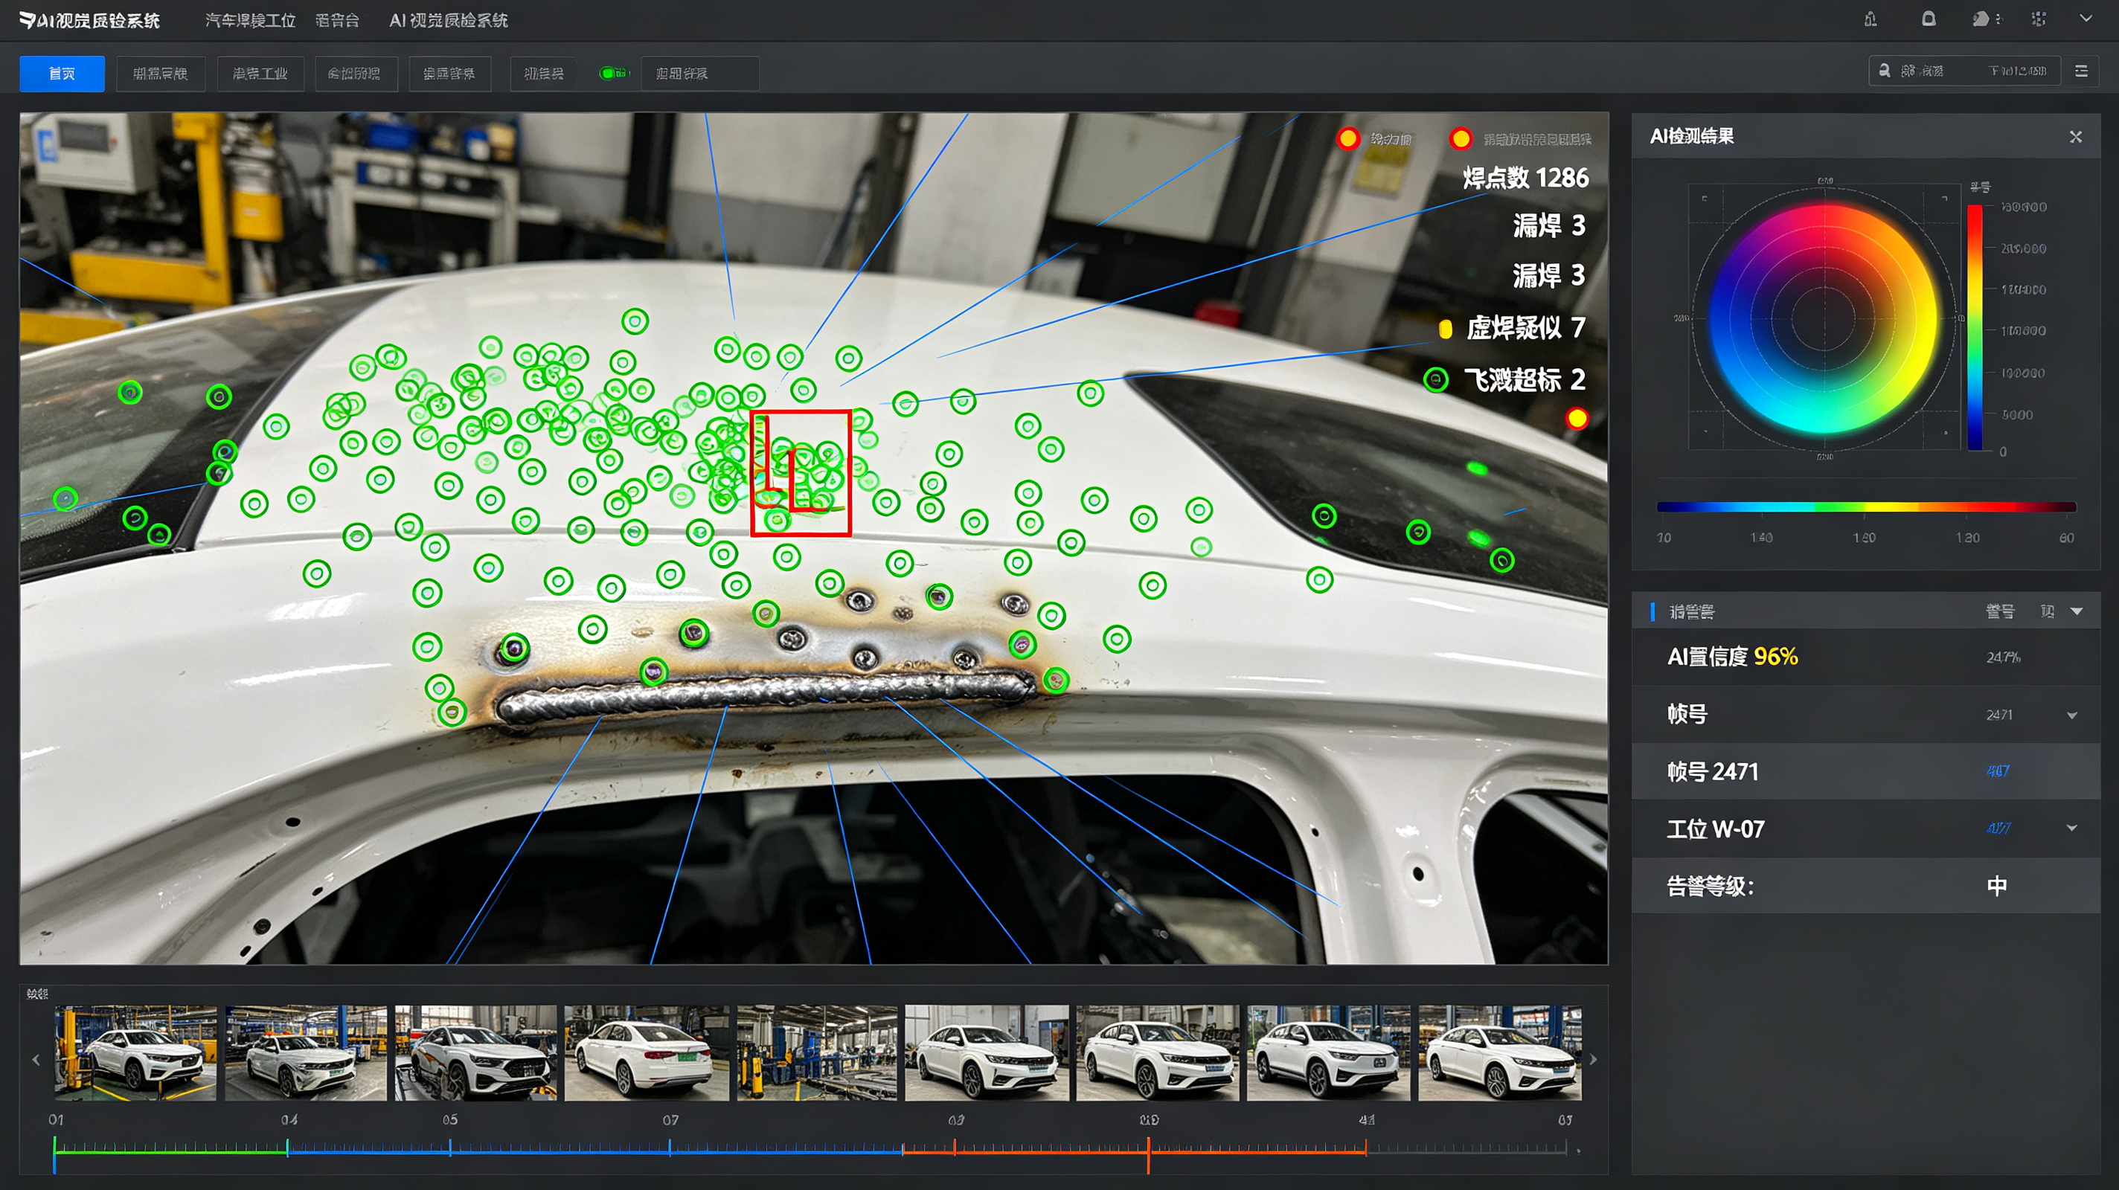The height and width of the screenshot is (1190, 2119).
Task: Jump to timeline marker 04
Action: [289, 1120]
